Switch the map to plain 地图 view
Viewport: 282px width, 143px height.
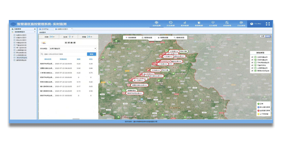coord(263,36)
